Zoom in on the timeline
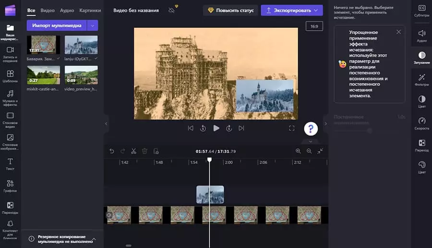The image size is (432, 248). 298,151
